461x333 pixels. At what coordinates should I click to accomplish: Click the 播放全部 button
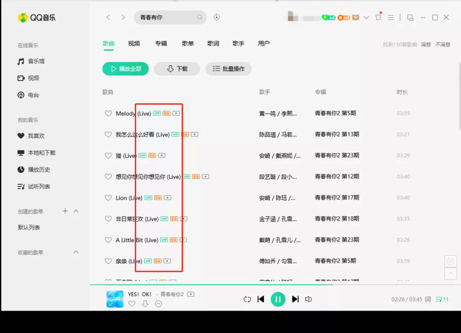click(x=125, y=68)
